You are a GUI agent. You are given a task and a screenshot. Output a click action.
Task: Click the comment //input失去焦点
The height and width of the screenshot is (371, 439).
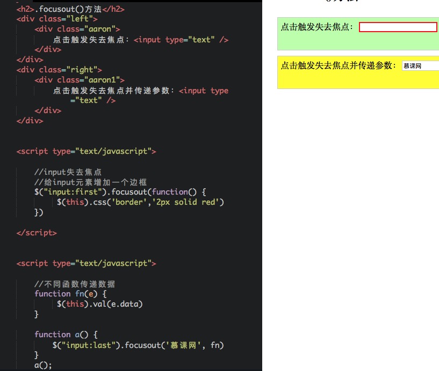68,172
